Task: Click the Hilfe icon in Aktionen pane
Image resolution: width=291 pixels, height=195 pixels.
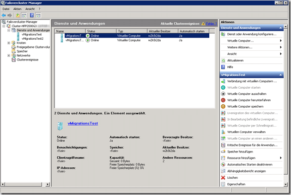Action: [x=223, y=67]
